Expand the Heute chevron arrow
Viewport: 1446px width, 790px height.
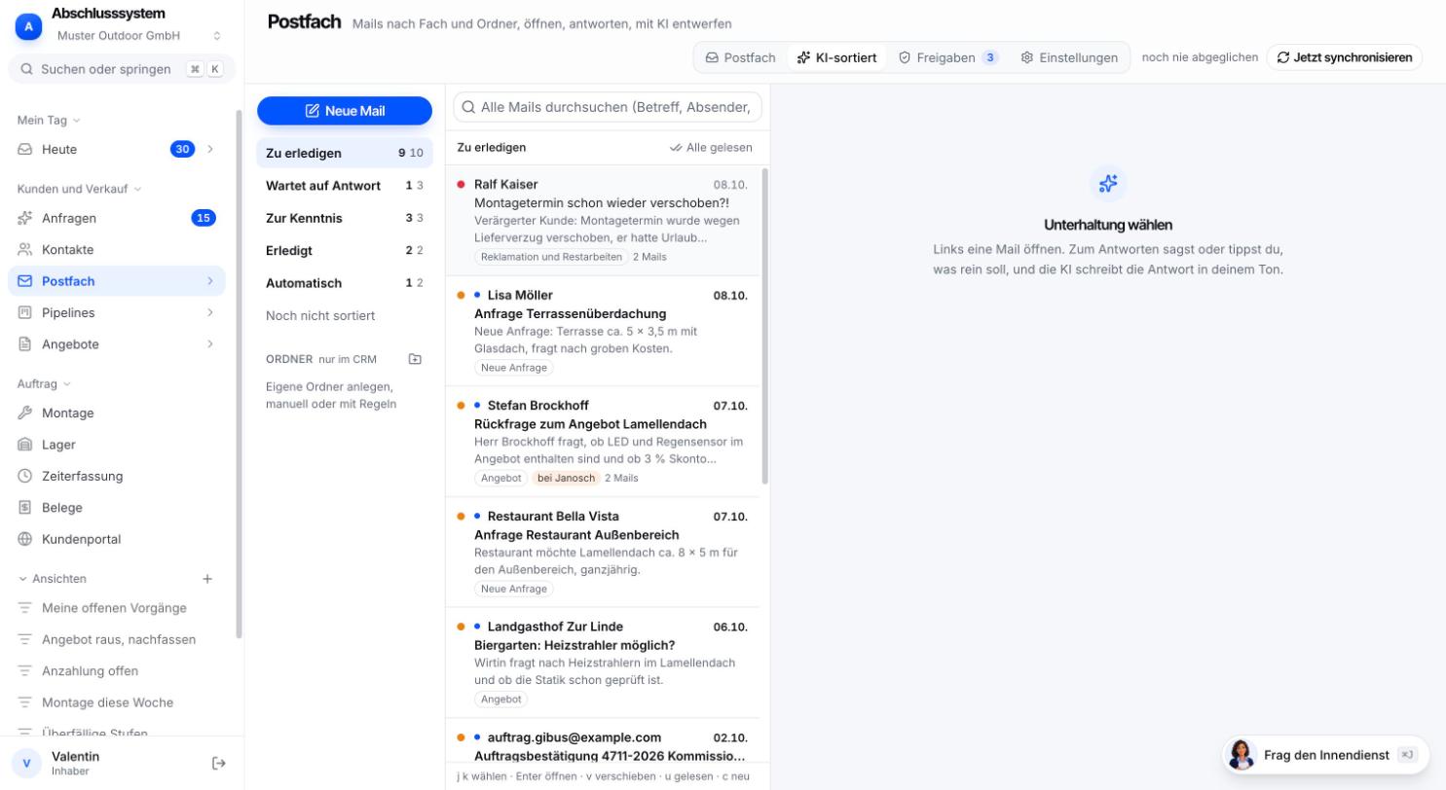(x=209, y=149)
